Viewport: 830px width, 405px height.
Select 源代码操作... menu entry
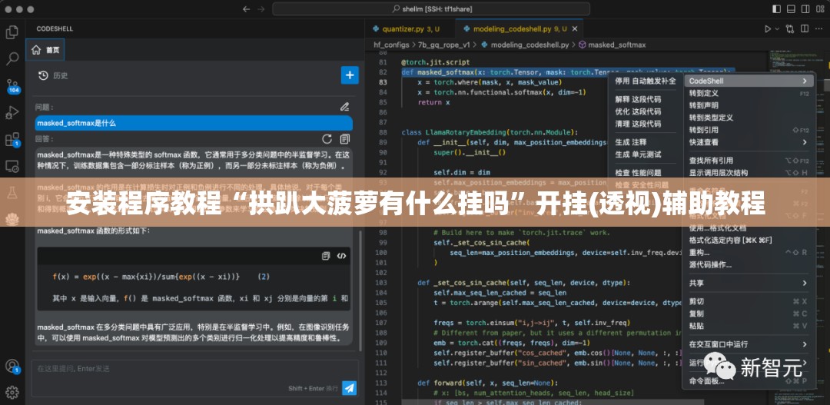[x=749, y=264]
